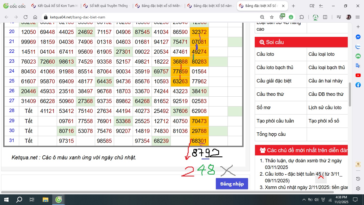This screenshot has width=364, height=205.
Task: Open Messenger from the Cốc Cốc sidebar
Action: tap(358, 37)
